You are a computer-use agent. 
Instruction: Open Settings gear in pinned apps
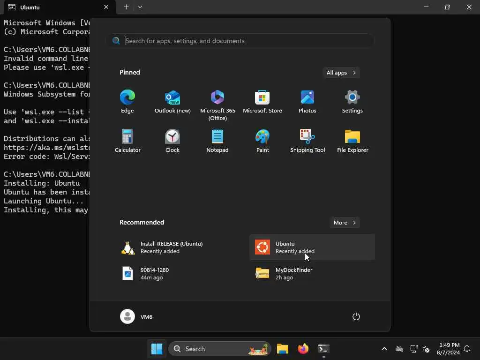click(352, 102)
